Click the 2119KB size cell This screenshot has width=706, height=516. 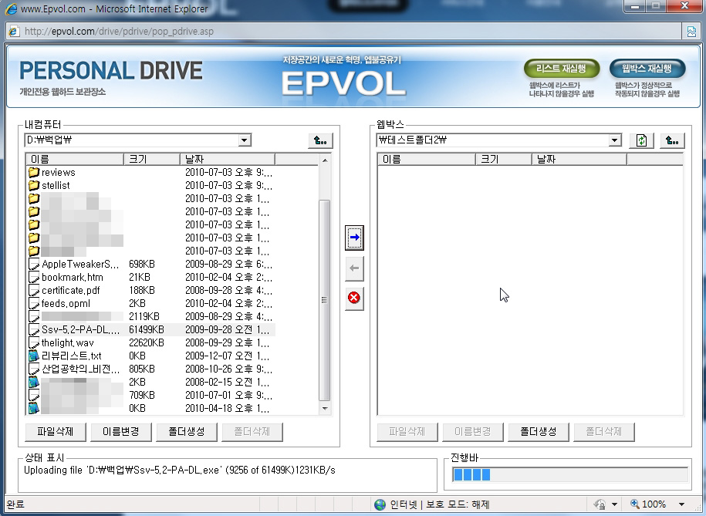click(144, 317)
